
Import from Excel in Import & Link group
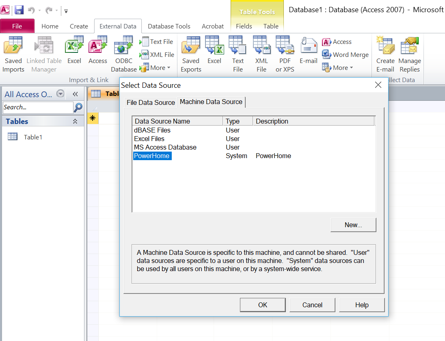[74, 50]
